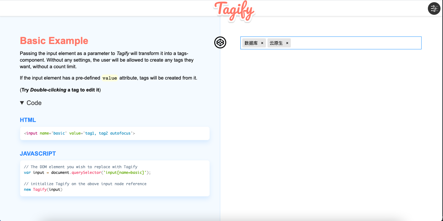Open the CodePen icon link

pos(220,42)
